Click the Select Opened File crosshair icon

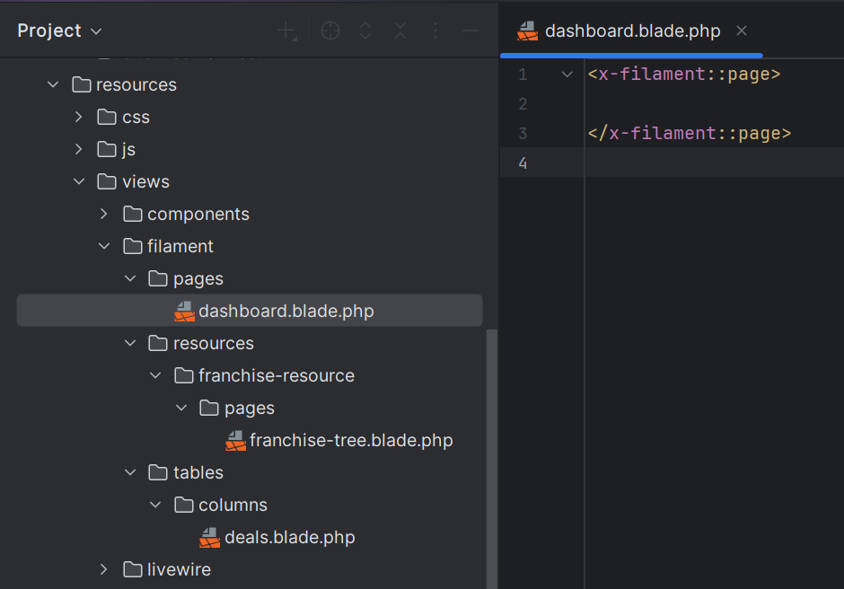coord(330,31)
